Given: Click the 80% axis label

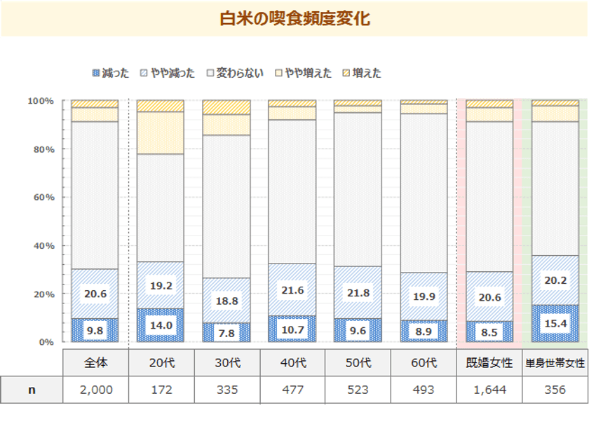Looking at the screenshot, I should click(44, 149).
